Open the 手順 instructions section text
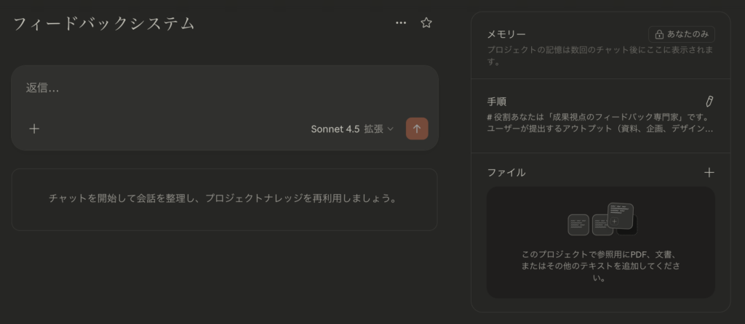 click(x=600, y=123)
